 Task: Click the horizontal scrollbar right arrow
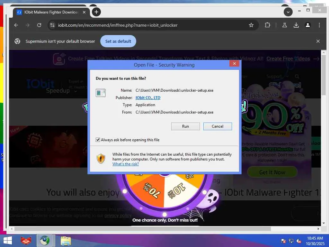[318, 229]
